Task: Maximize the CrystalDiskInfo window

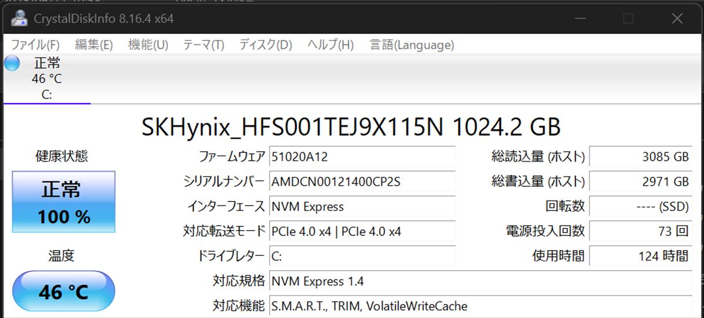Action: [x=628, y=19]
